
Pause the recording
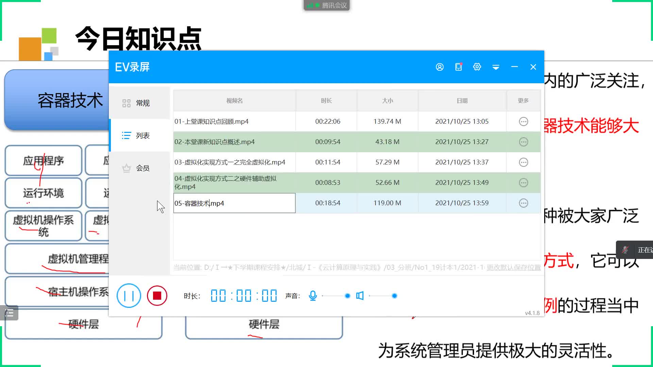click(129, 296)
